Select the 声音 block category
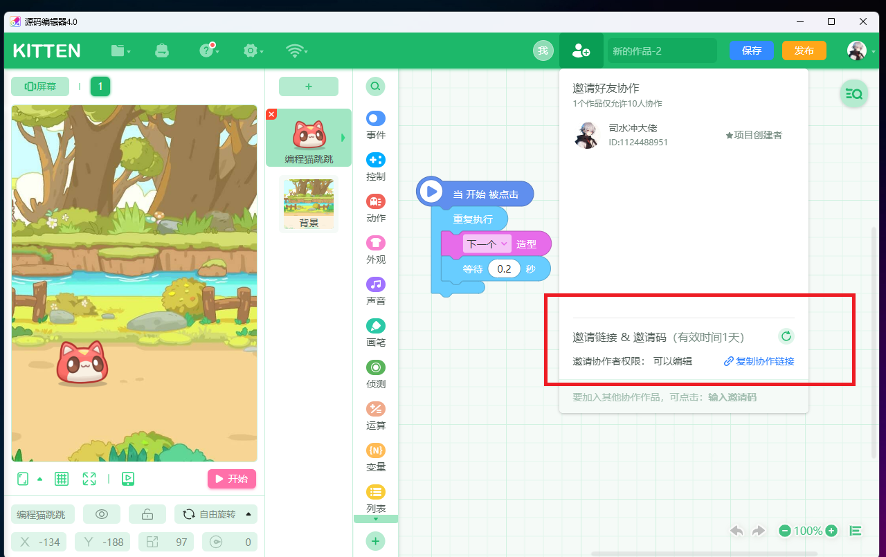This screenshot has width=886, height=557. click(x=376, y=291)
